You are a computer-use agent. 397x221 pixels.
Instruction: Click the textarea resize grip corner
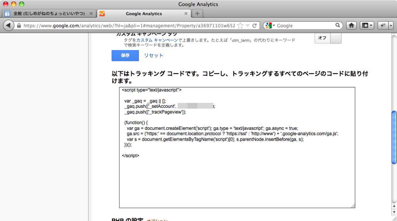(x=353, y=206)
